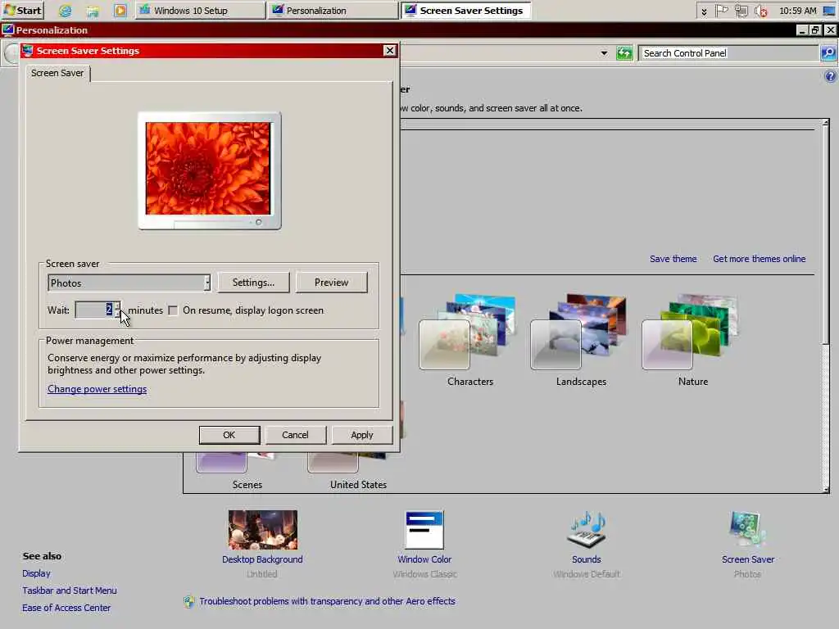Click the Search Control Panel field

pyautogui.click(x=728, y=53)
